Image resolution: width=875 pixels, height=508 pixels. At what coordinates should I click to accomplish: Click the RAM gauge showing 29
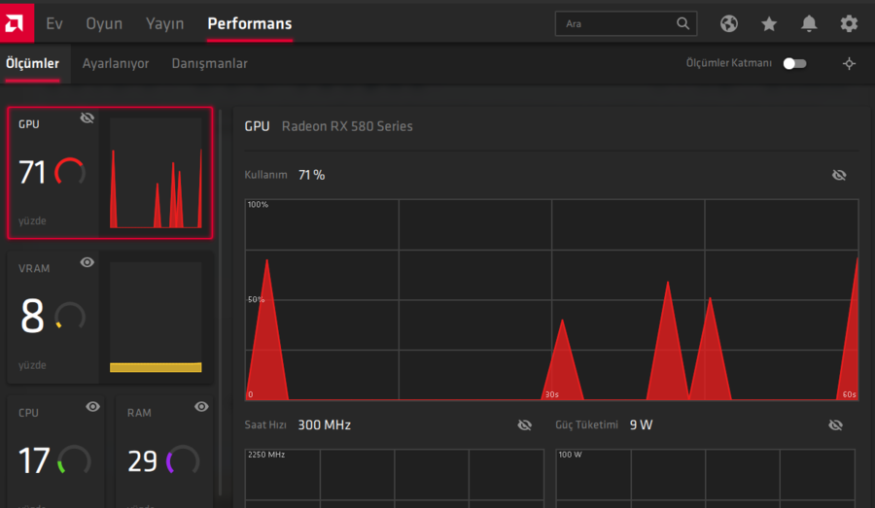coord(183,460)
